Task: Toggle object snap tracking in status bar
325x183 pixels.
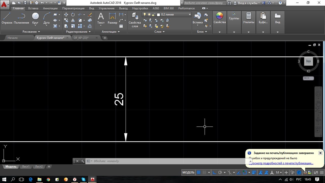Action: click(239, 172)
